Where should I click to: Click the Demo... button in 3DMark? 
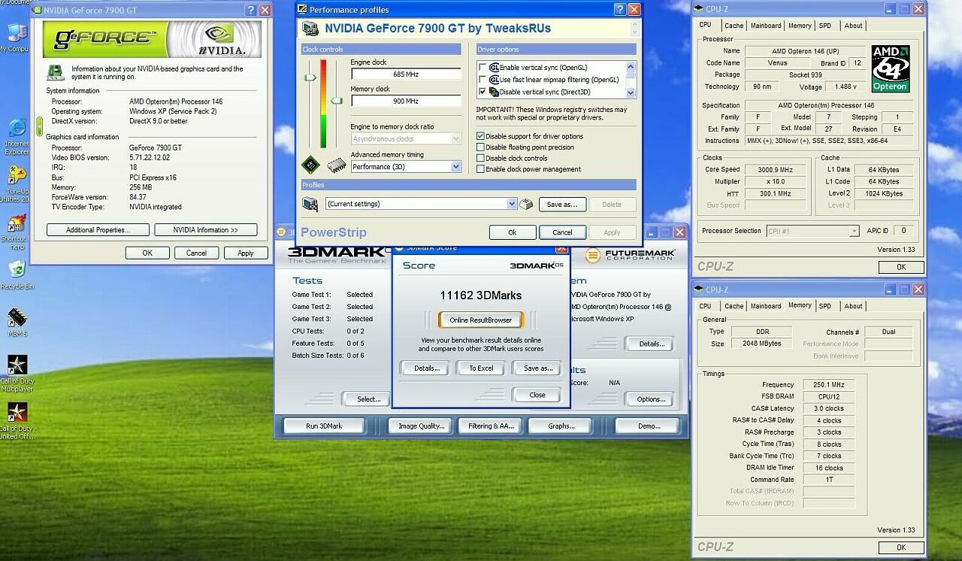[x=649, y=426]
